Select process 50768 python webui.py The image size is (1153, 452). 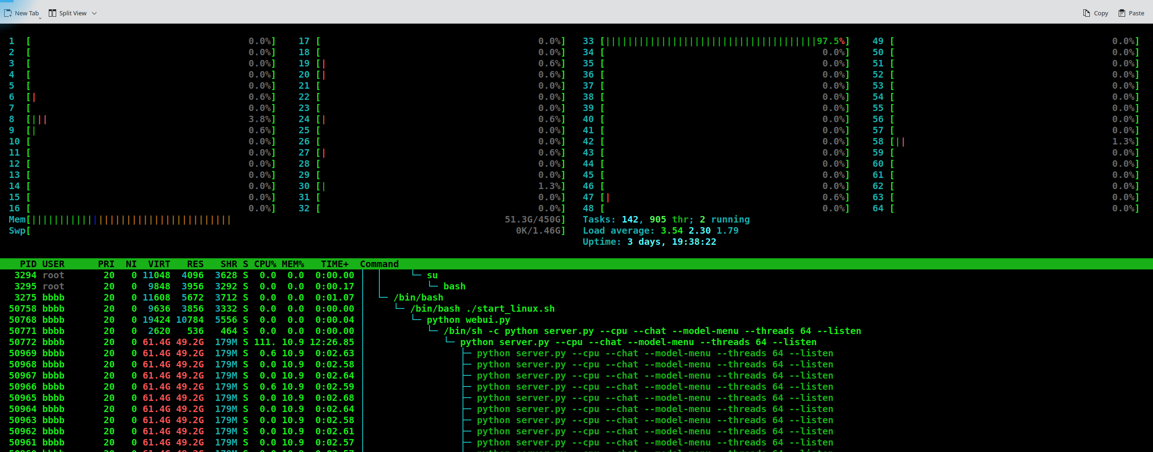click(x=576, y=320)
